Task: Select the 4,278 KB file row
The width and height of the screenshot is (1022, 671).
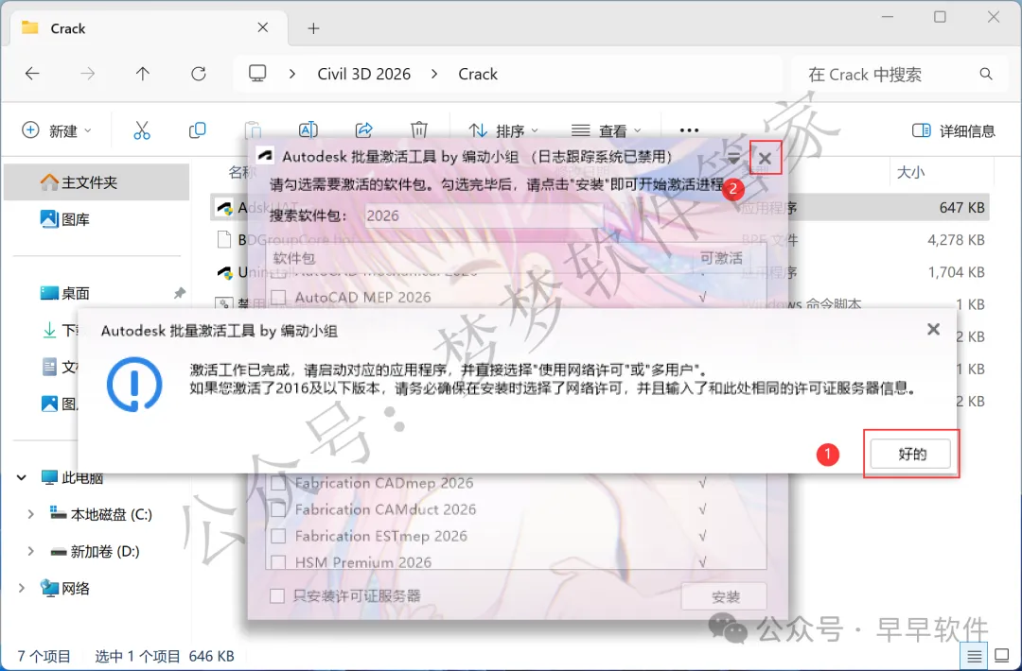Action: [600, 240]
